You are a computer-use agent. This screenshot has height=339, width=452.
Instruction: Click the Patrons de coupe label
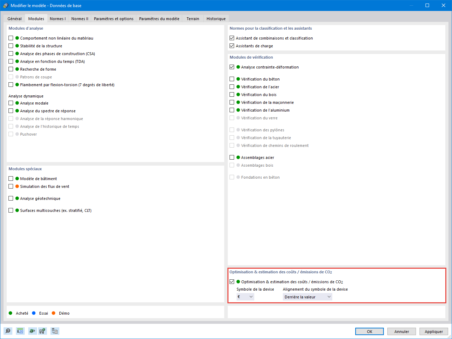pos(36,77)
